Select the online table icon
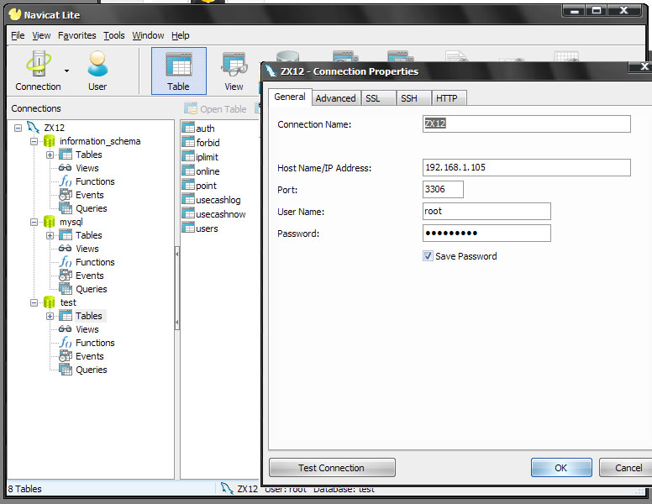The image size is (652, 504). click(188, 171)
